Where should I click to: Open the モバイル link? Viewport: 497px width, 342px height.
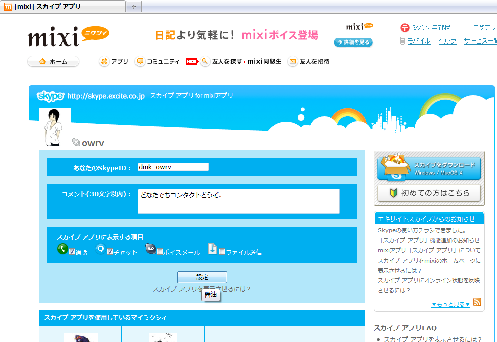pyautogui.click(x=419, y=41)
